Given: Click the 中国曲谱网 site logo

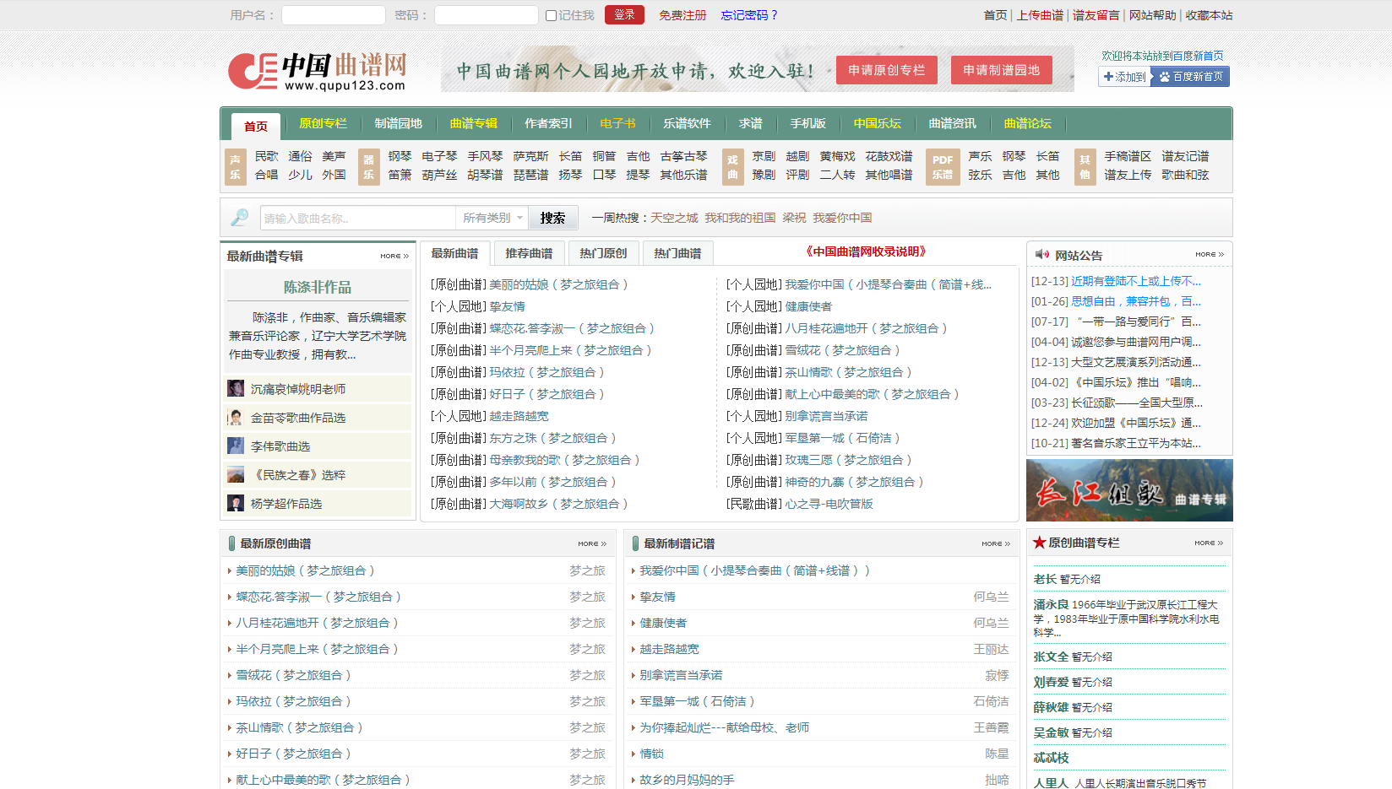Looking at the screenshot, I should (318, 71).
